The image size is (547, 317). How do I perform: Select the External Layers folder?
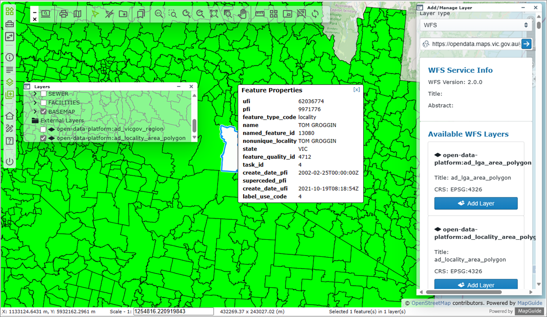click(x=62, y=121)
